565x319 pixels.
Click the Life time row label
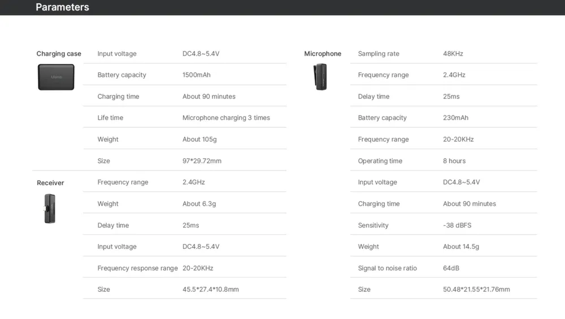[x=110, y=118]
